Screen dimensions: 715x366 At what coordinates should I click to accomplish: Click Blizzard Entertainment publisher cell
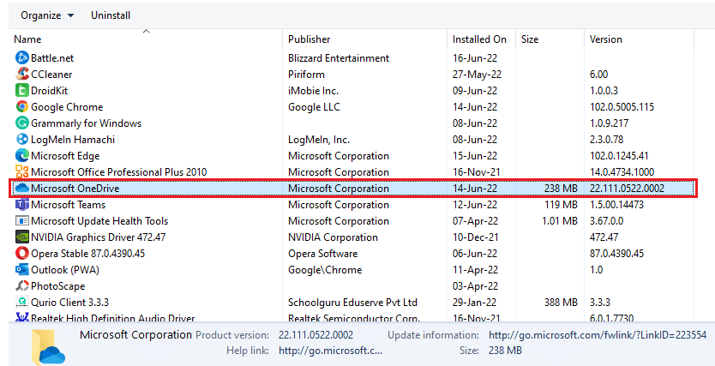point(339,58)
